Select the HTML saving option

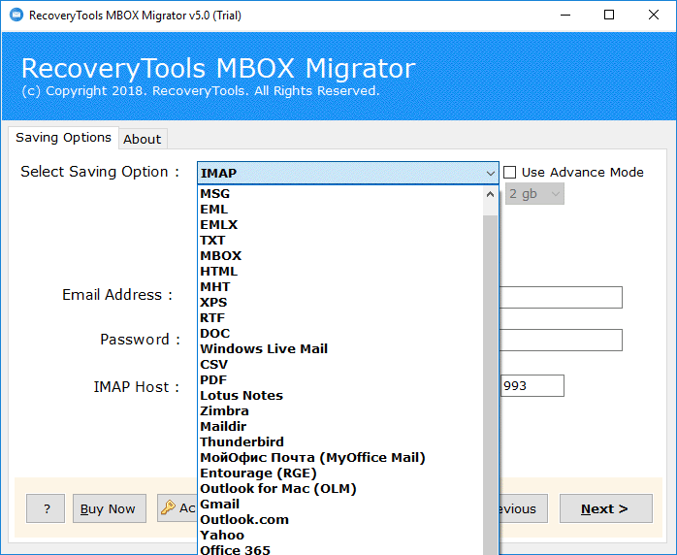coord(340,272)
